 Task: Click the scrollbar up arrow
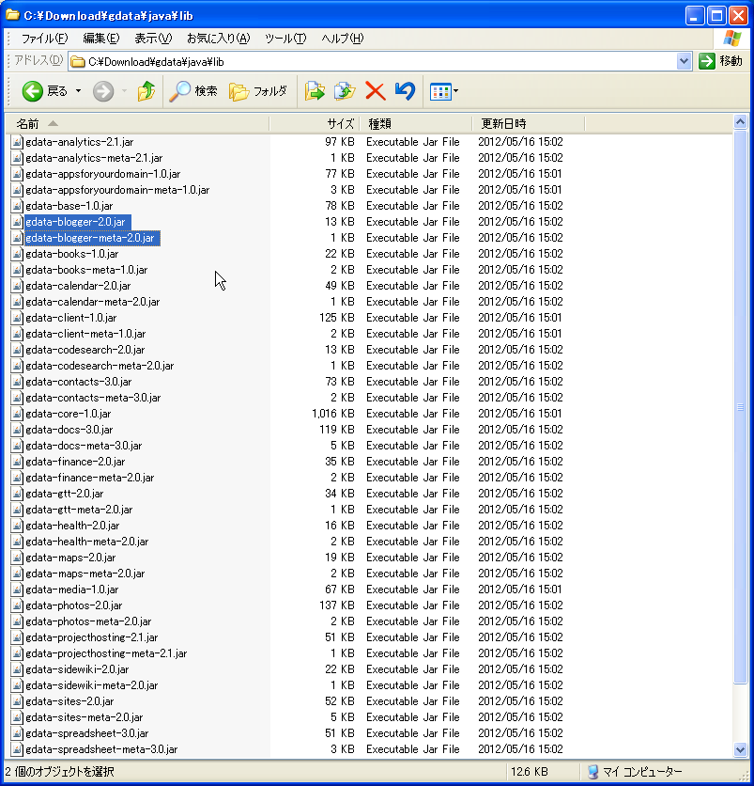741,122
